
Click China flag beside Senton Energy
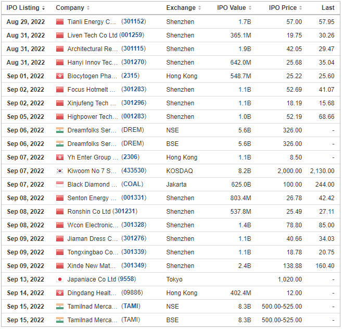[60, 198]
